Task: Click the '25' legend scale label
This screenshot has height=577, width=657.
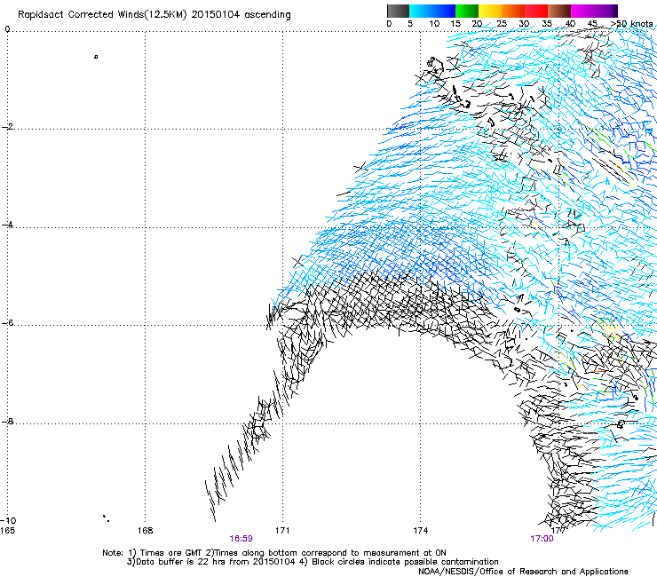Action: [x=502, y=24]
